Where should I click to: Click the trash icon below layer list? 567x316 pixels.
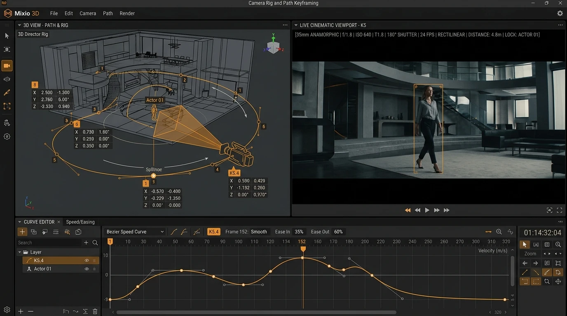pyautogui.click(x=95, y=311)
